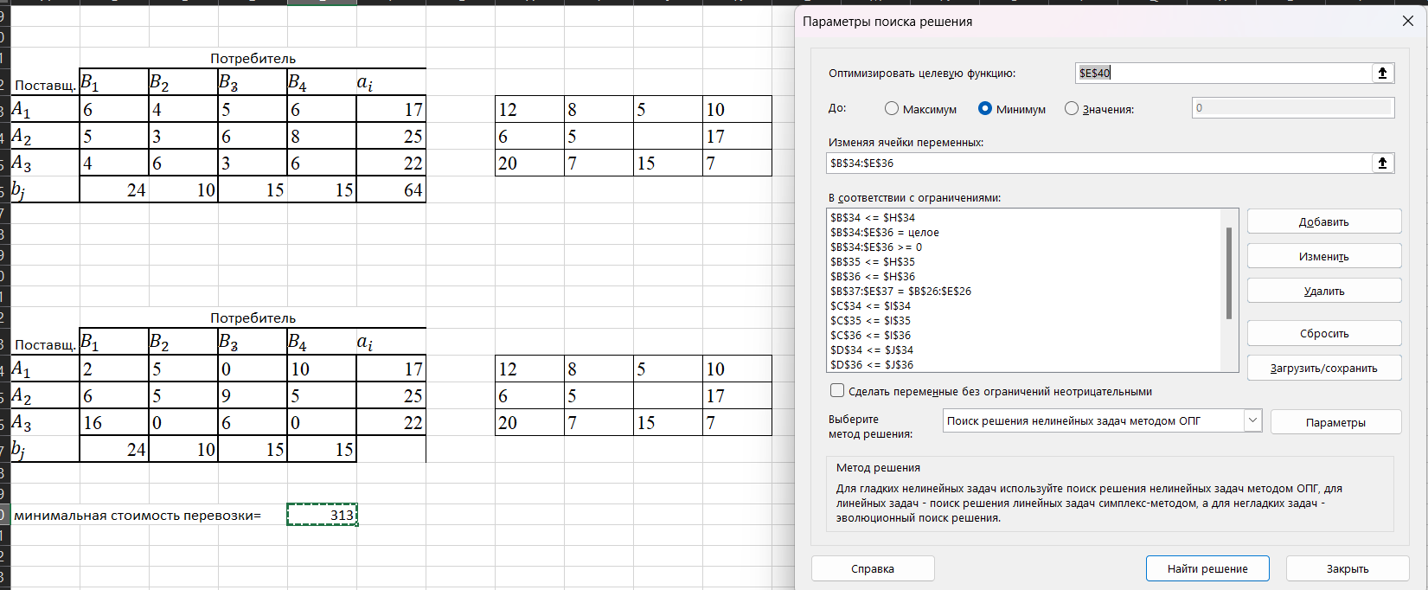
Task: Select the result cell showing 313
Action: (322, 515)
